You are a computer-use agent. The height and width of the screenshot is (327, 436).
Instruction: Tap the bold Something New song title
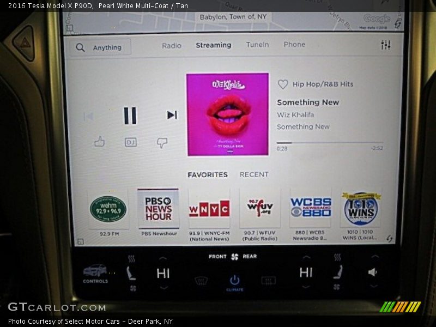tap(308, 102)
